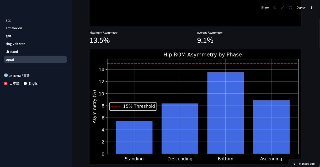Viewport: 320px width, 167px height.
Task: Click the Standing bar in the chart
Action: [x=134, y=137]
